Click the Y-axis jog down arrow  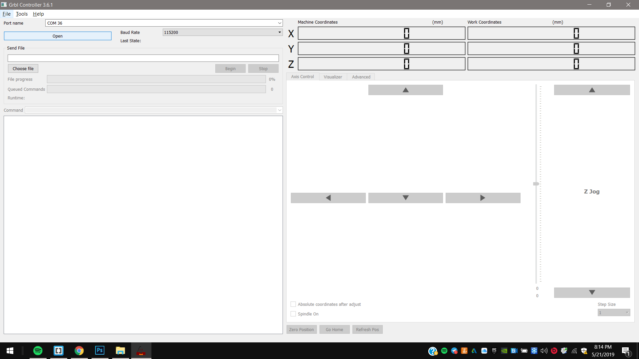pos(405,198)
